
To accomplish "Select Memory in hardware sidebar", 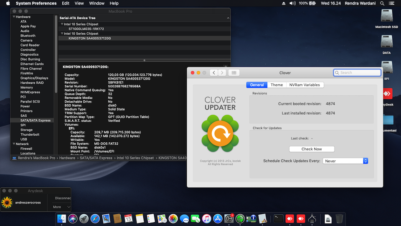I will coord(27,87).
